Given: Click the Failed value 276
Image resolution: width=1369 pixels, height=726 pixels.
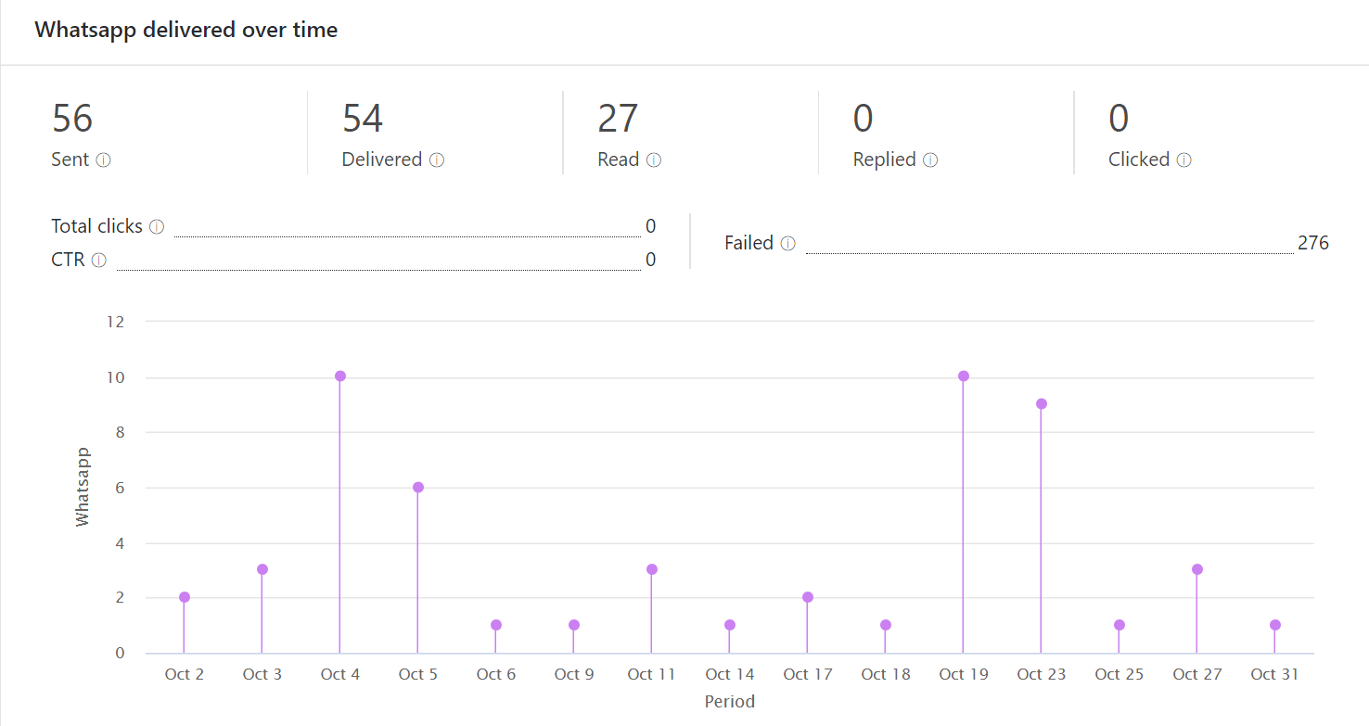Looking at the screenshot, I should pos(1313,244).
